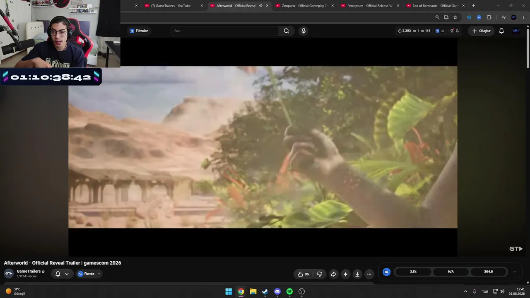The image size is (530, 298).
Task: Open more actions three-dot menu below video
Action: coord(369,274)
